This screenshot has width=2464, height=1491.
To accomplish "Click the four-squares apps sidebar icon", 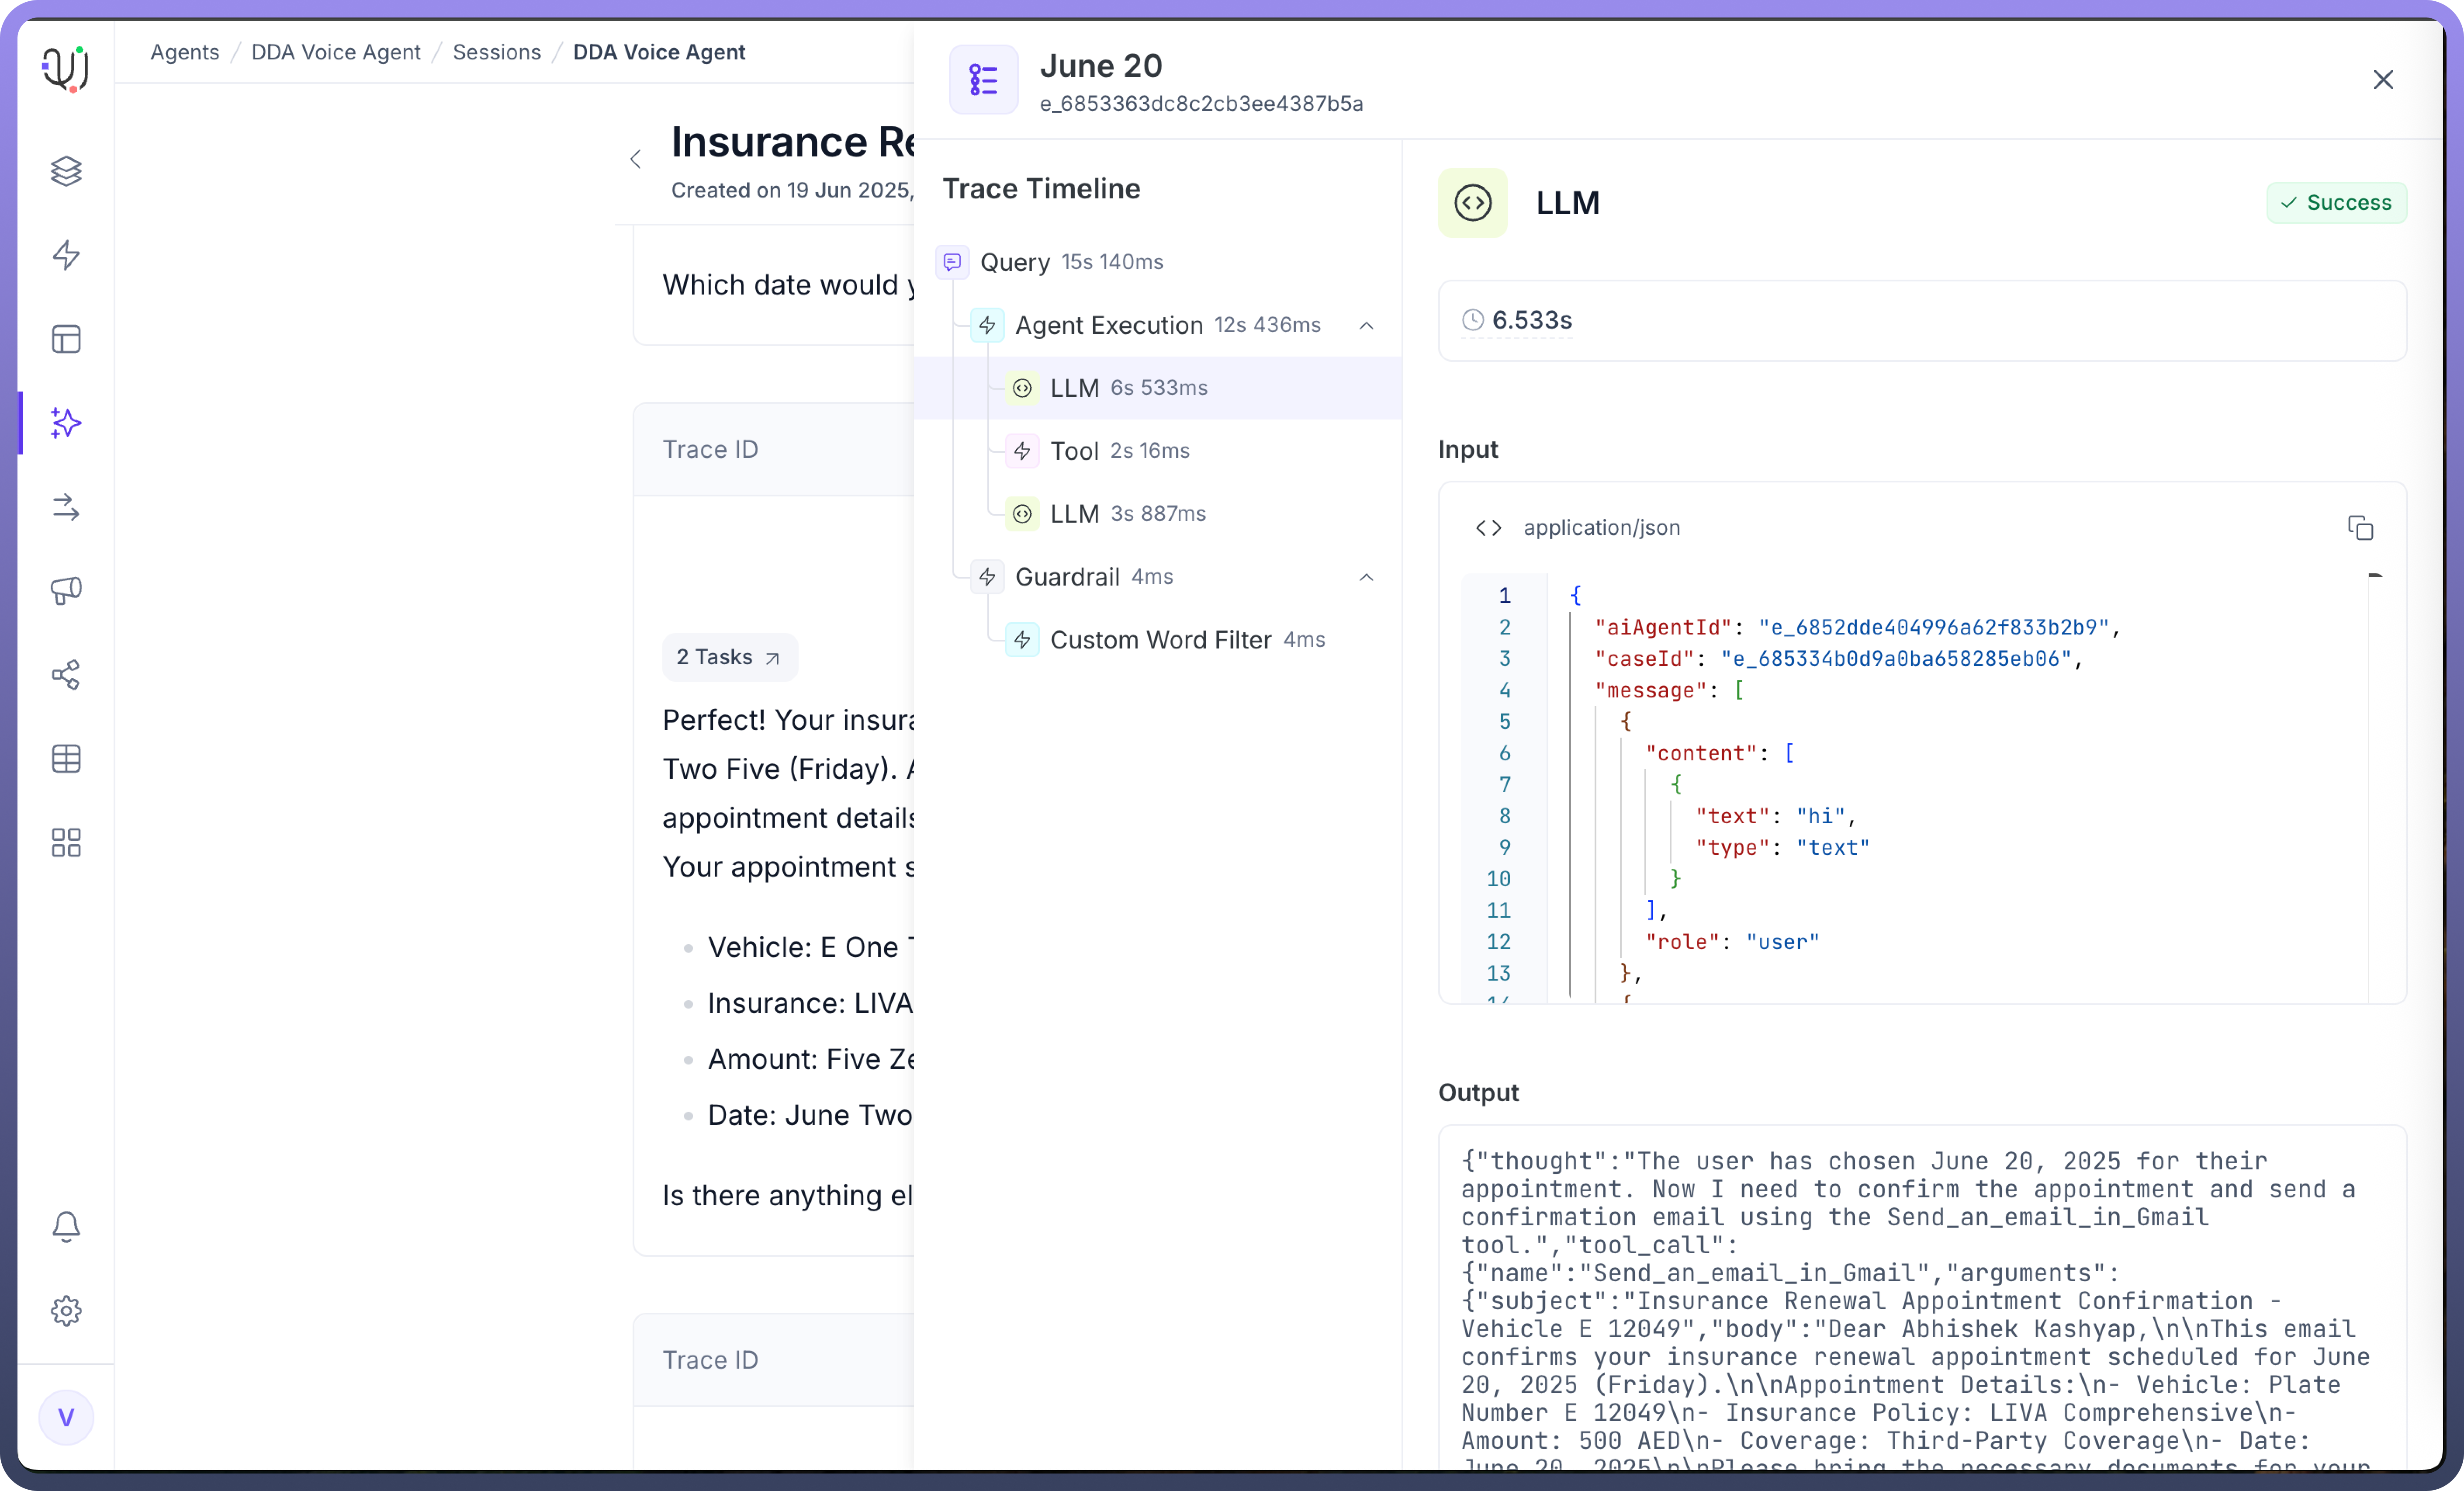I will 66,842.
